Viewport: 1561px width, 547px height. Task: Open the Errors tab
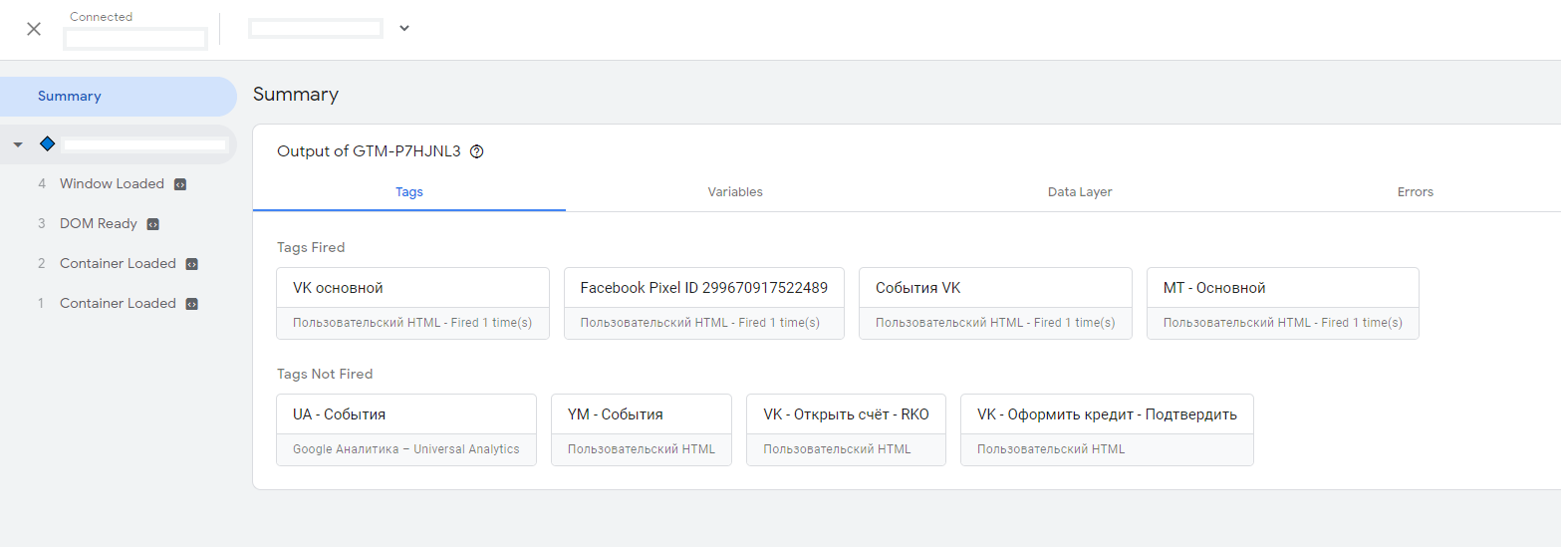(x=1415, y=191)
